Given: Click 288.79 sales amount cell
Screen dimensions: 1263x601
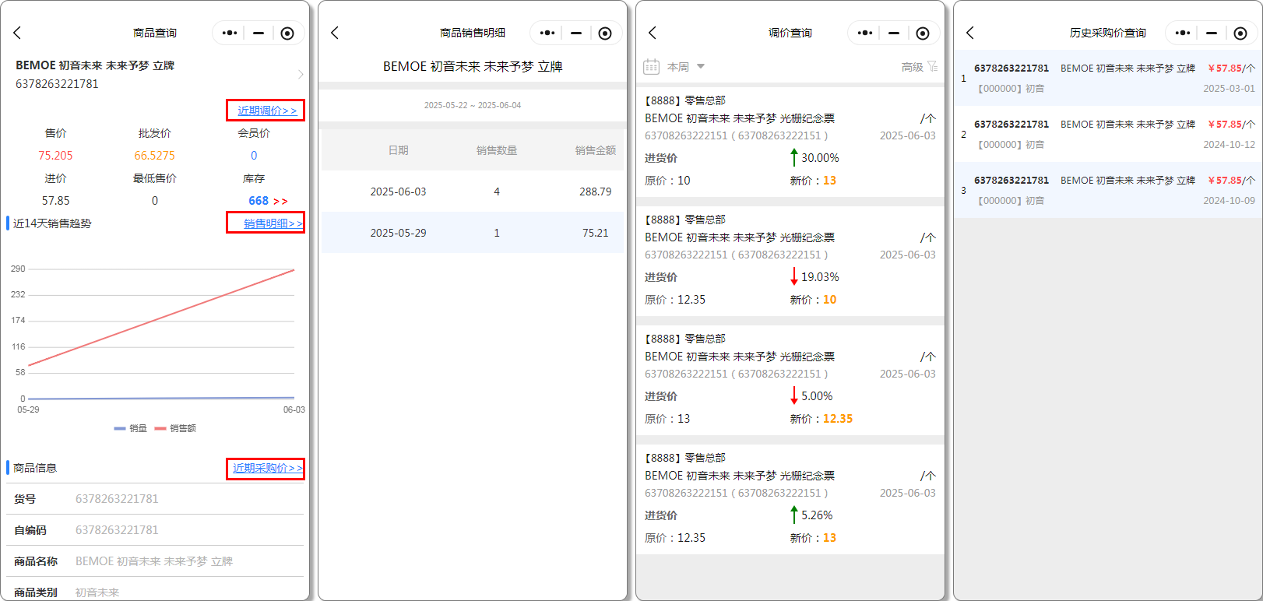Looking at the screenshot, I should [595, 192].
